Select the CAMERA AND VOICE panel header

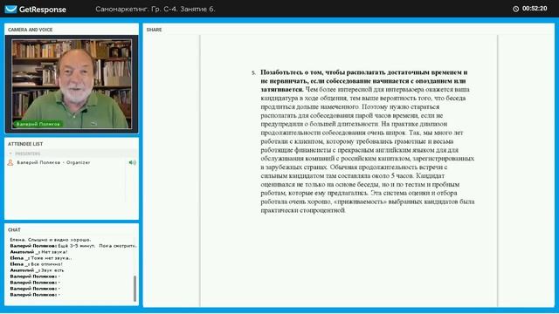[31, 30]
